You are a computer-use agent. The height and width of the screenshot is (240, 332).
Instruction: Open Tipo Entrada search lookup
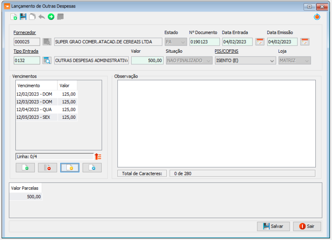tap(47, 61)
